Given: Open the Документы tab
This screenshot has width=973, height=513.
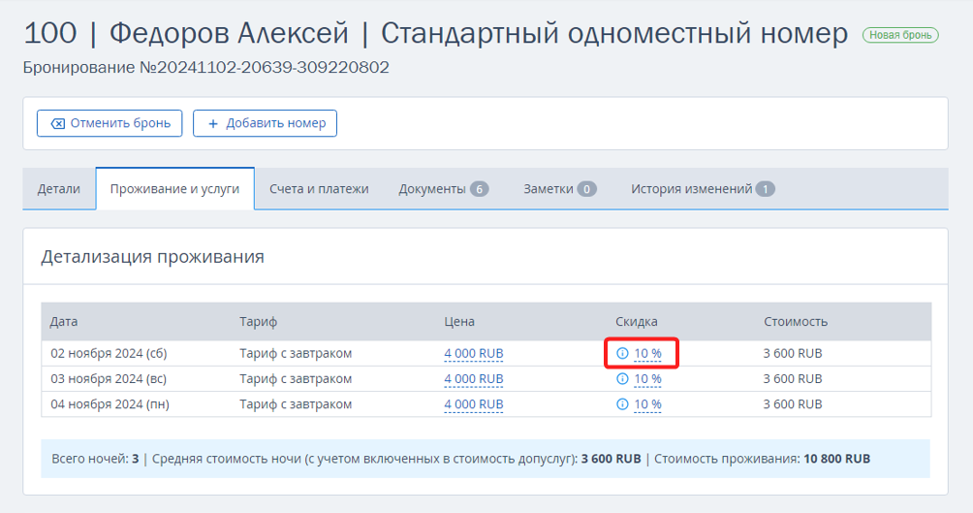Looking at the screenshot, I should (x=443, y=189).
